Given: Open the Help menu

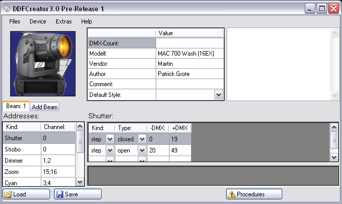Looking at the screenshot, I should click(x=87, y=21).
